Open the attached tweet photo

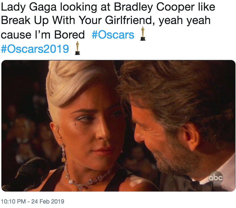coord(118,126)
